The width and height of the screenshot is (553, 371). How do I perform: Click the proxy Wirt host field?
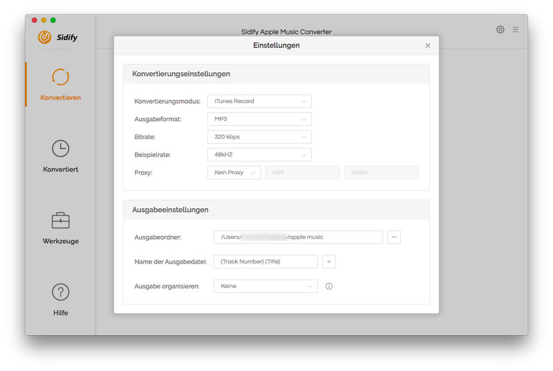(302, 172)
